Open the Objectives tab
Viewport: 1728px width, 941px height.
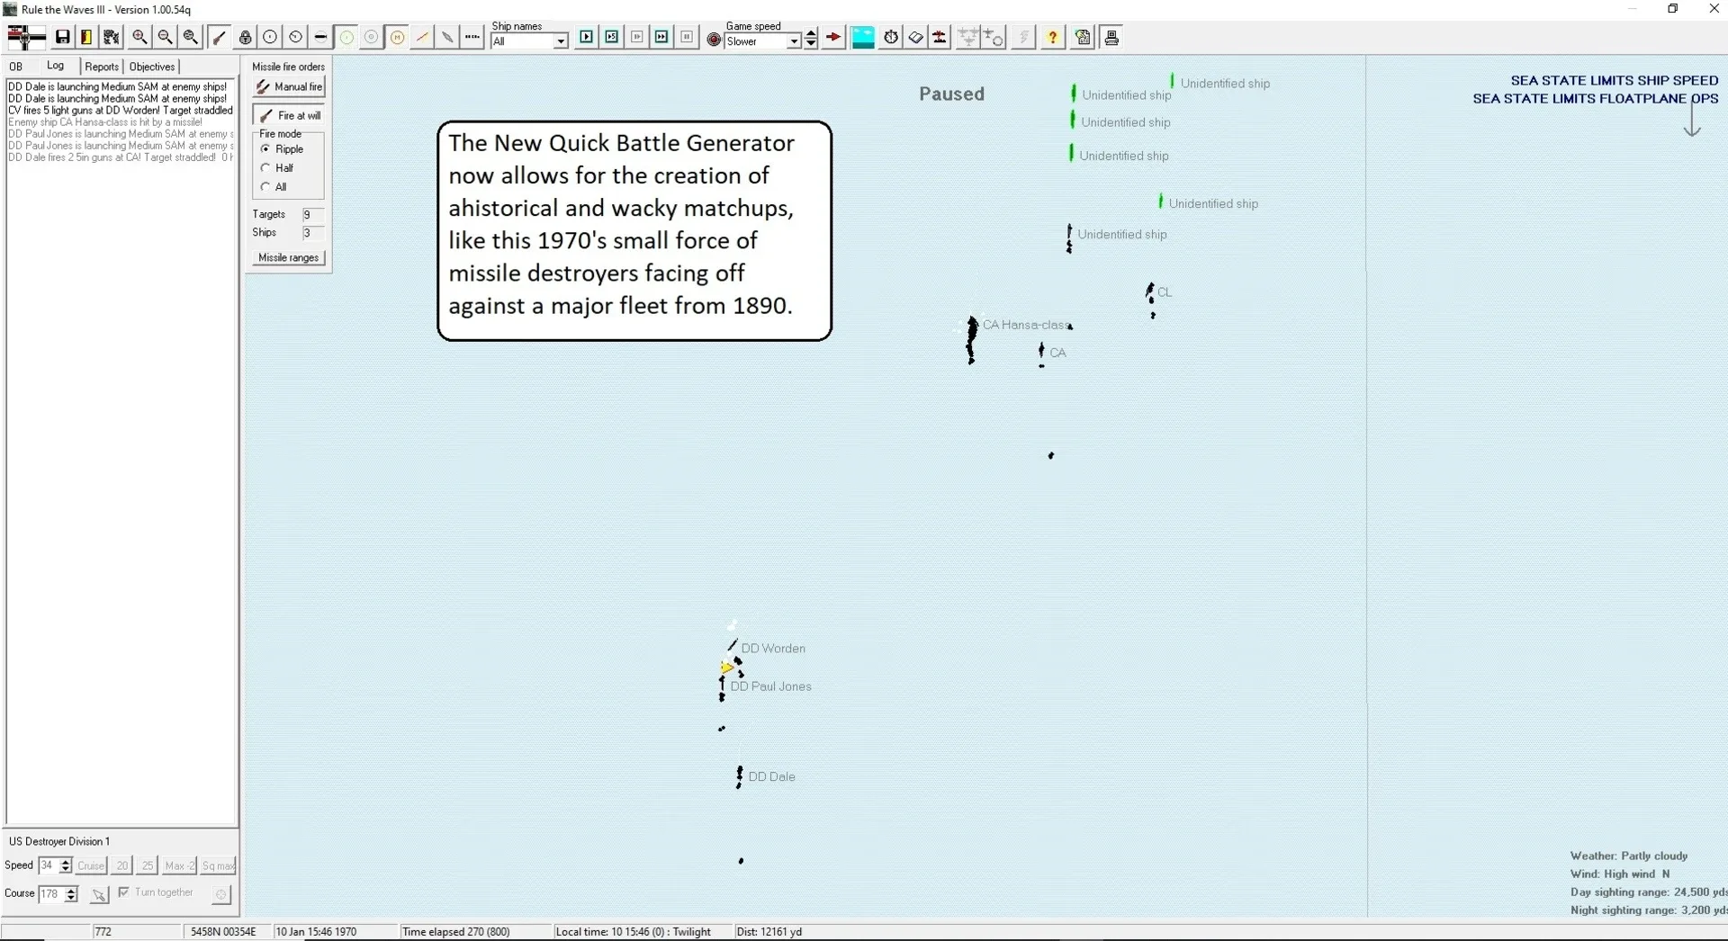pyautogui.click(x=152, y=67)
